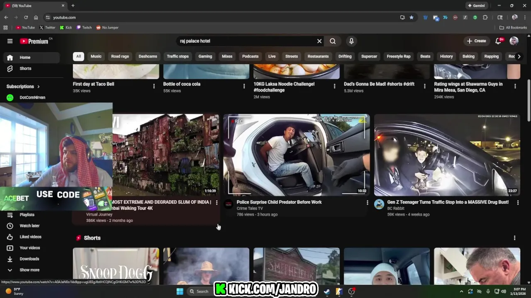Select the Freestyle Rap filter chip

pos(398,56)
